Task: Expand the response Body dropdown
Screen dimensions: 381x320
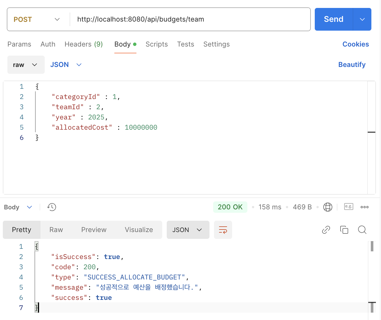Action: coord(18,207)
